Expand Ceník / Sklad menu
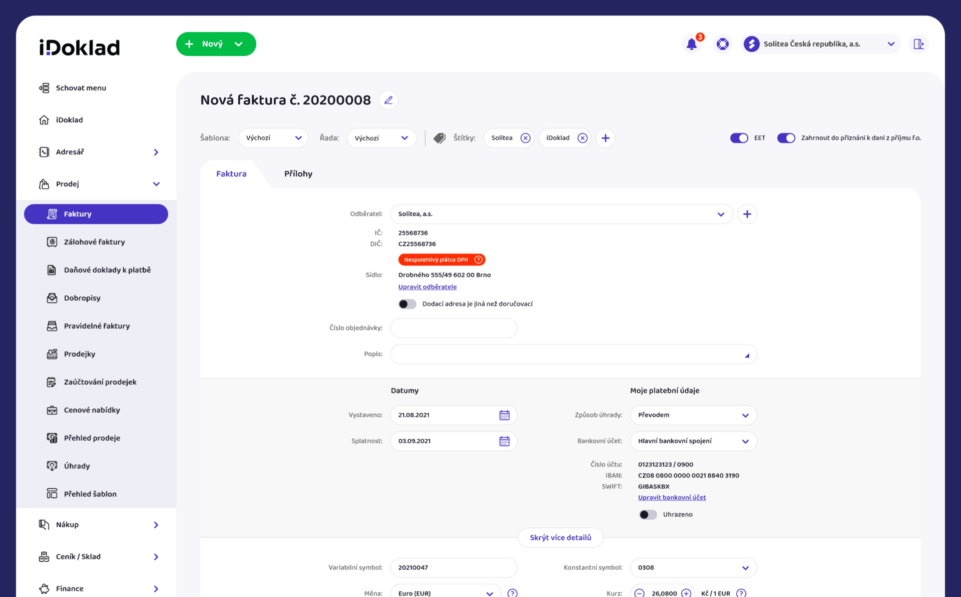This screenshot has width=961, height=597. pos(156,556)
